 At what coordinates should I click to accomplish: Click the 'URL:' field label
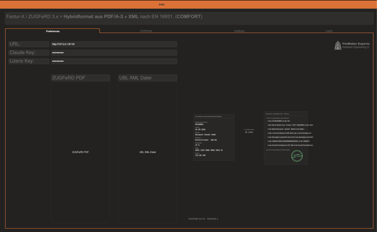click(x=29, y=44)
